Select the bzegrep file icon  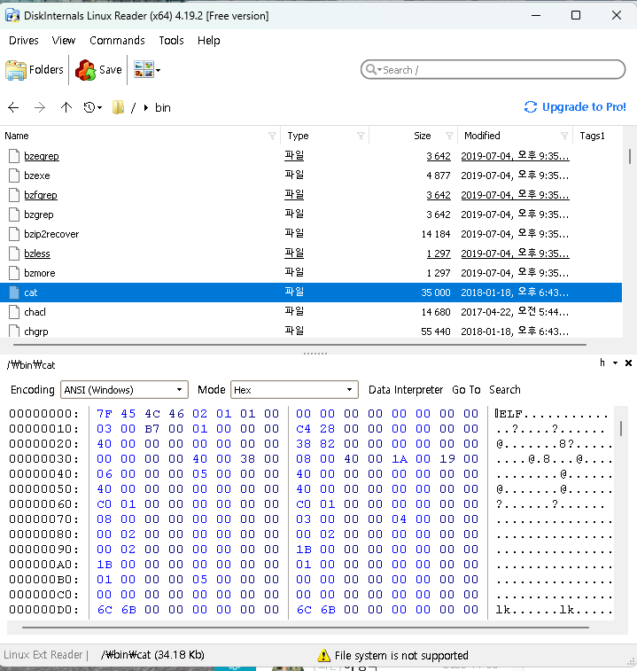[x=14, y=156]
